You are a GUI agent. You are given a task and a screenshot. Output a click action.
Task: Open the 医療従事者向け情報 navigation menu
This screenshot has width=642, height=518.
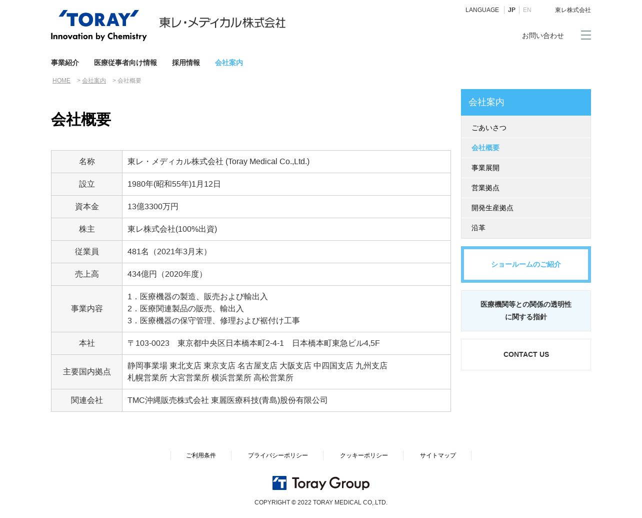tap(125, 63)
